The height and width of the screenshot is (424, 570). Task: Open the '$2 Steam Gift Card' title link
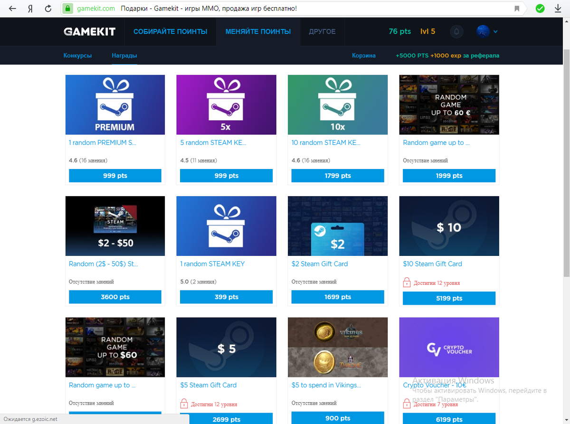[x=320, y=264]
